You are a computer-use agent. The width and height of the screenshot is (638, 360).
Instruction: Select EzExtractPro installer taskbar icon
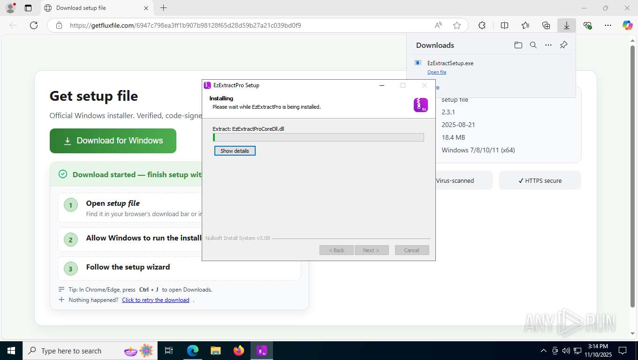(x=262, y=351)
